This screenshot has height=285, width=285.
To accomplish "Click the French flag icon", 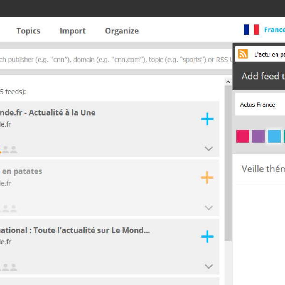I will click(251, 30).
